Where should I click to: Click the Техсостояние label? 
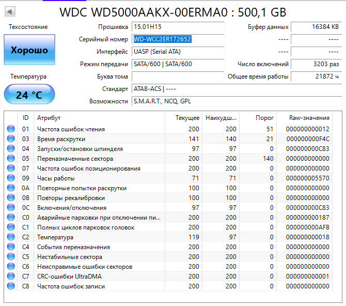point(28,27)
